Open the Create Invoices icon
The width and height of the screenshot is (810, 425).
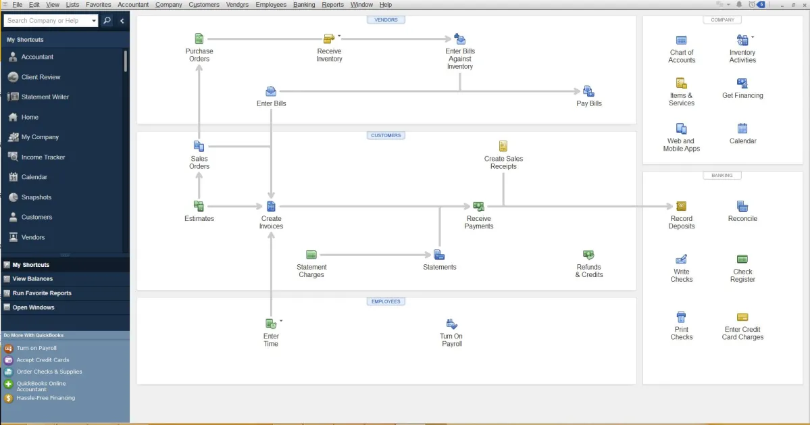(271, 206)
